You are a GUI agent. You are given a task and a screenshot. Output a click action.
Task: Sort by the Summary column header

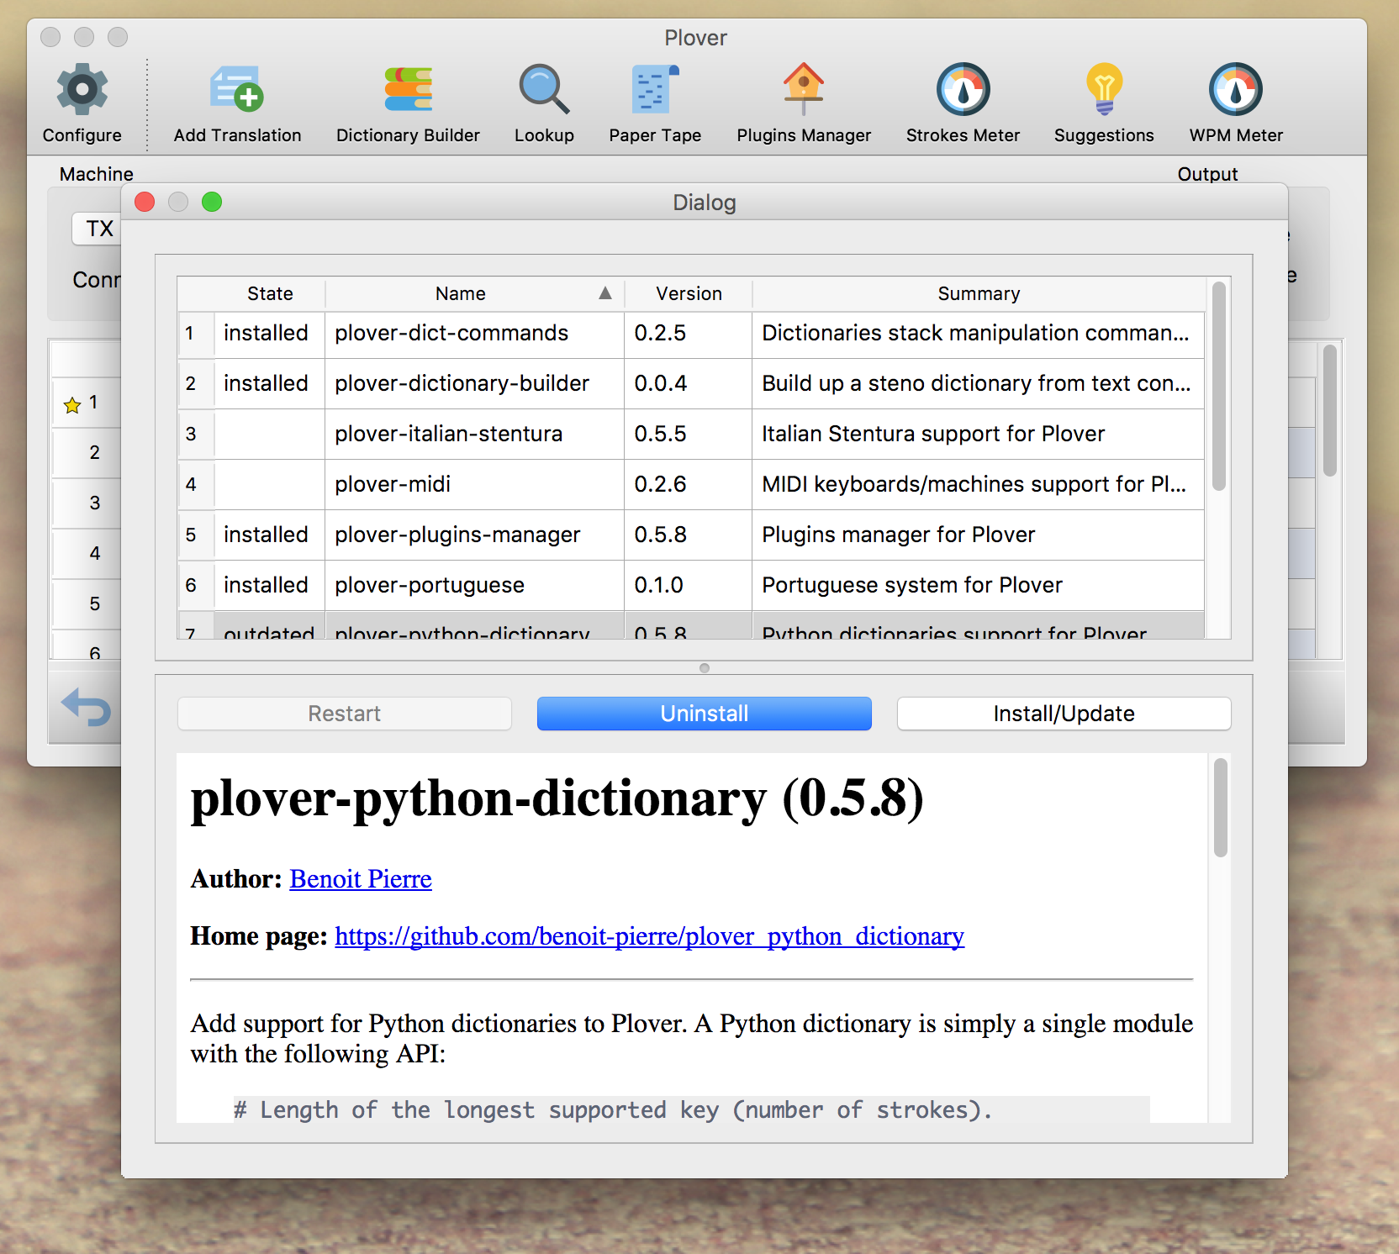coord(979,293)
